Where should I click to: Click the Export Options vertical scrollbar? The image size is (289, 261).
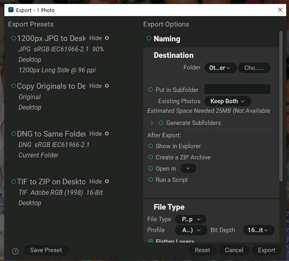pos(281,104)
